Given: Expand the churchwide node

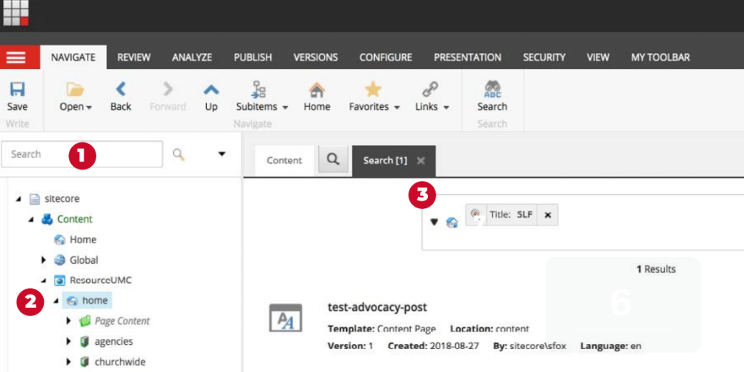Looking at the screenshot, I should [x=69, y=362].
